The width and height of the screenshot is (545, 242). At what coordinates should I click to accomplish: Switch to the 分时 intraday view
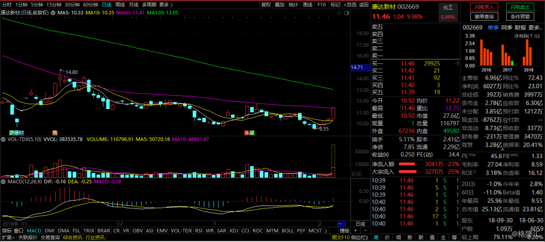point(7,4)
